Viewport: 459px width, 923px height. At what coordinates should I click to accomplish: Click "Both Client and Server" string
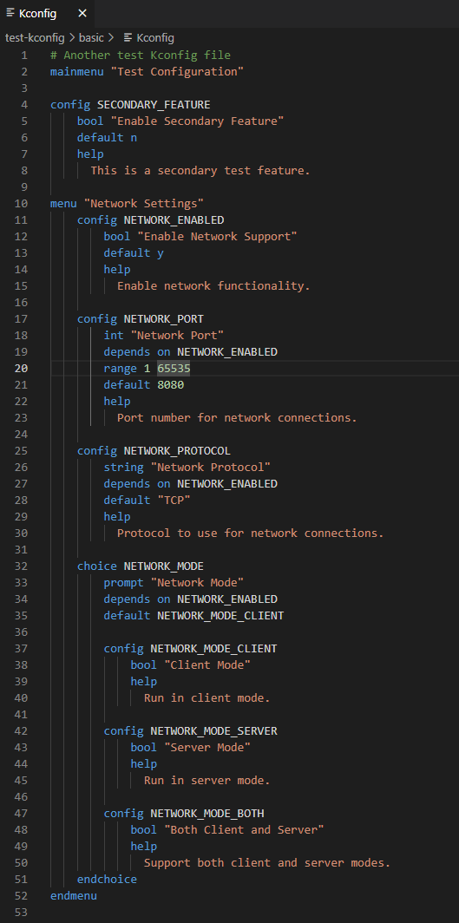(x=244, y=830)
